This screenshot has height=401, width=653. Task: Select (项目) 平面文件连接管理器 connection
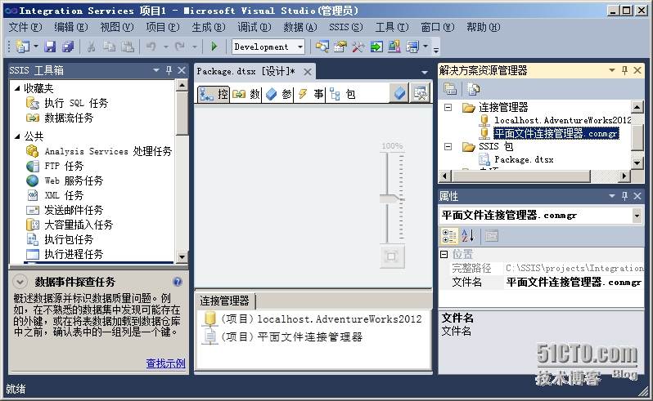pyautogui.click(x=291, y=336)
